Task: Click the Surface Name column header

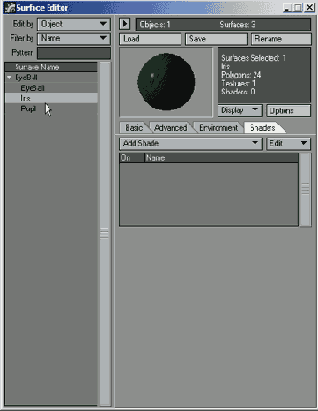Action: pos(51,67)
